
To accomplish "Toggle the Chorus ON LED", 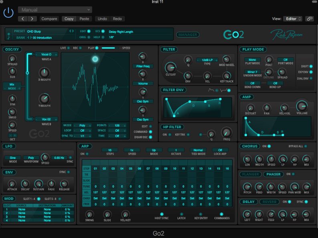I will (269, 146).
